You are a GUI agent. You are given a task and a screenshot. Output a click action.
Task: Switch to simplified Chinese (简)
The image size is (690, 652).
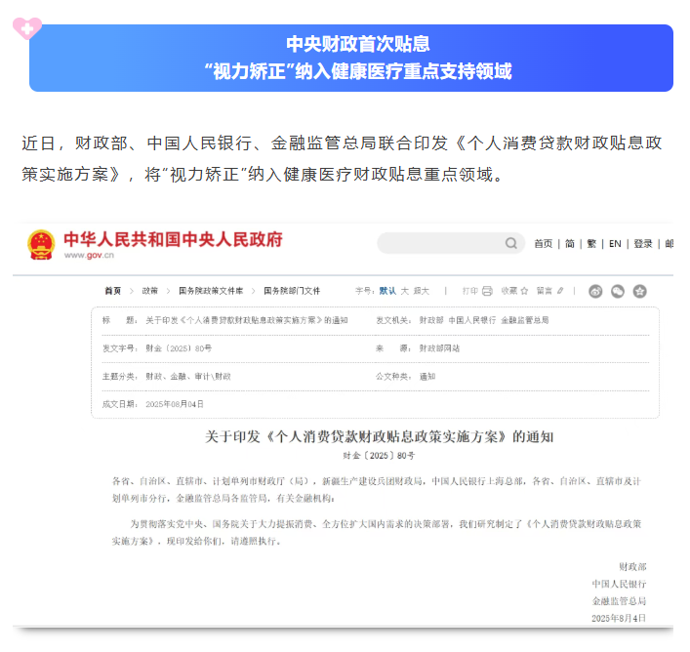pos(569,244)
